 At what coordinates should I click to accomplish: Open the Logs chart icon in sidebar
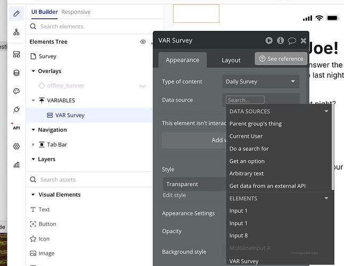pos(17,164)
